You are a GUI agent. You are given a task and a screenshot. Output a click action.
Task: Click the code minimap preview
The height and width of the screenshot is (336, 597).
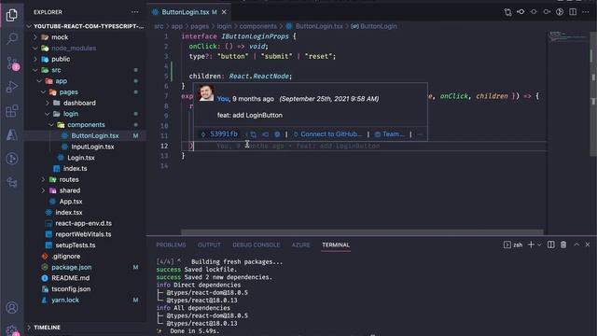(x=568, y=37)
